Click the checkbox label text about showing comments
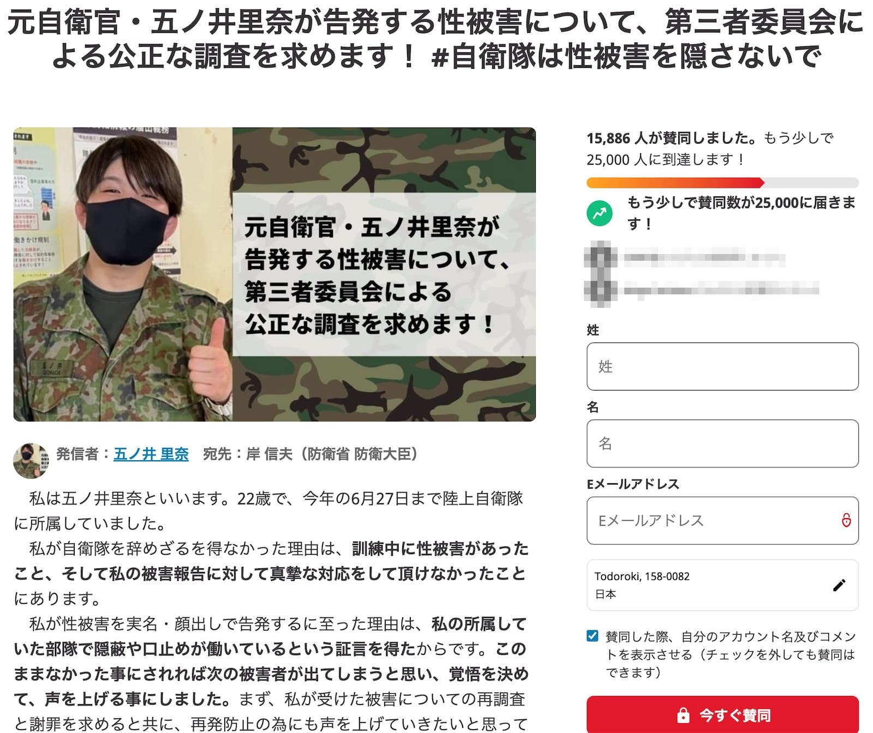The height and width of the screenshot is (733, 873). point(731,654)
